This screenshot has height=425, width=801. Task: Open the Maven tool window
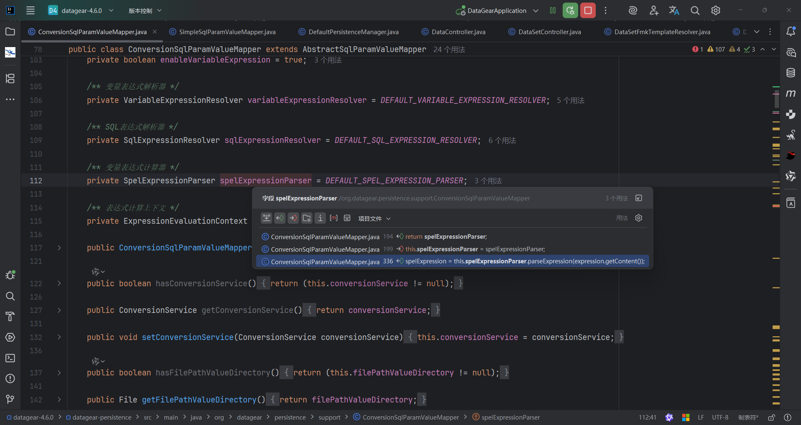[791, 93]
